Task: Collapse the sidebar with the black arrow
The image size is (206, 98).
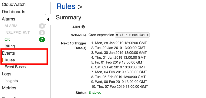Action: pyautogui.click(x=48, y=19)
